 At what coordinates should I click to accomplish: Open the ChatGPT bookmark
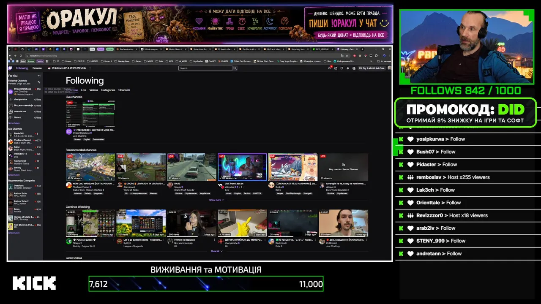click(210, 61)
